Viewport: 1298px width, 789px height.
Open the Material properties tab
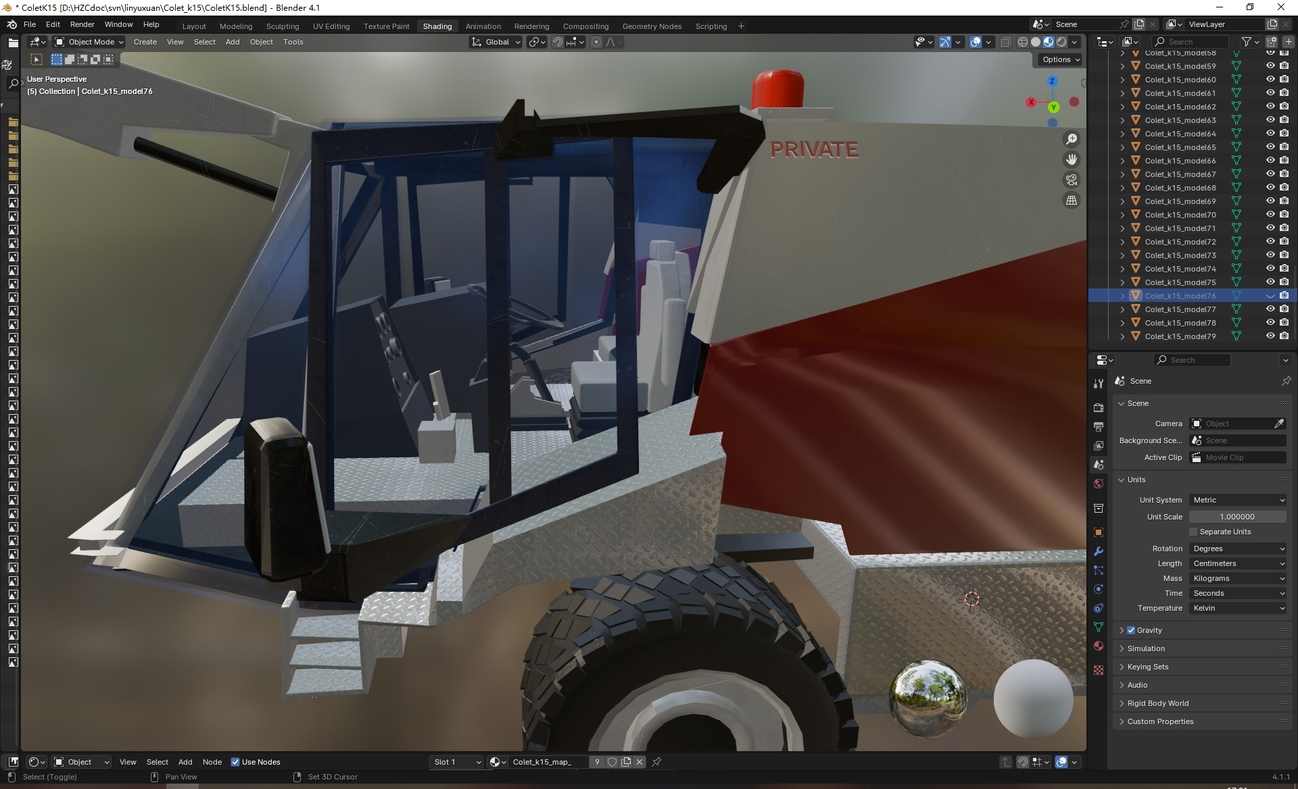pyautogui.click(x=1099, y=646)
